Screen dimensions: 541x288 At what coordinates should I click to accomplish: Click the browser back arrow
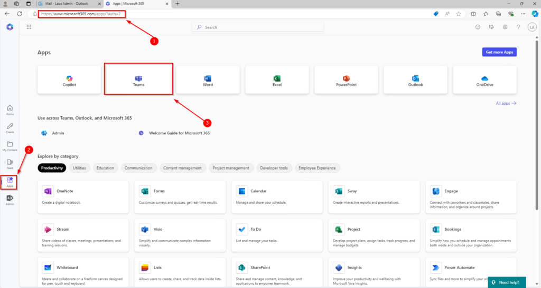click(x=7, y=14)
